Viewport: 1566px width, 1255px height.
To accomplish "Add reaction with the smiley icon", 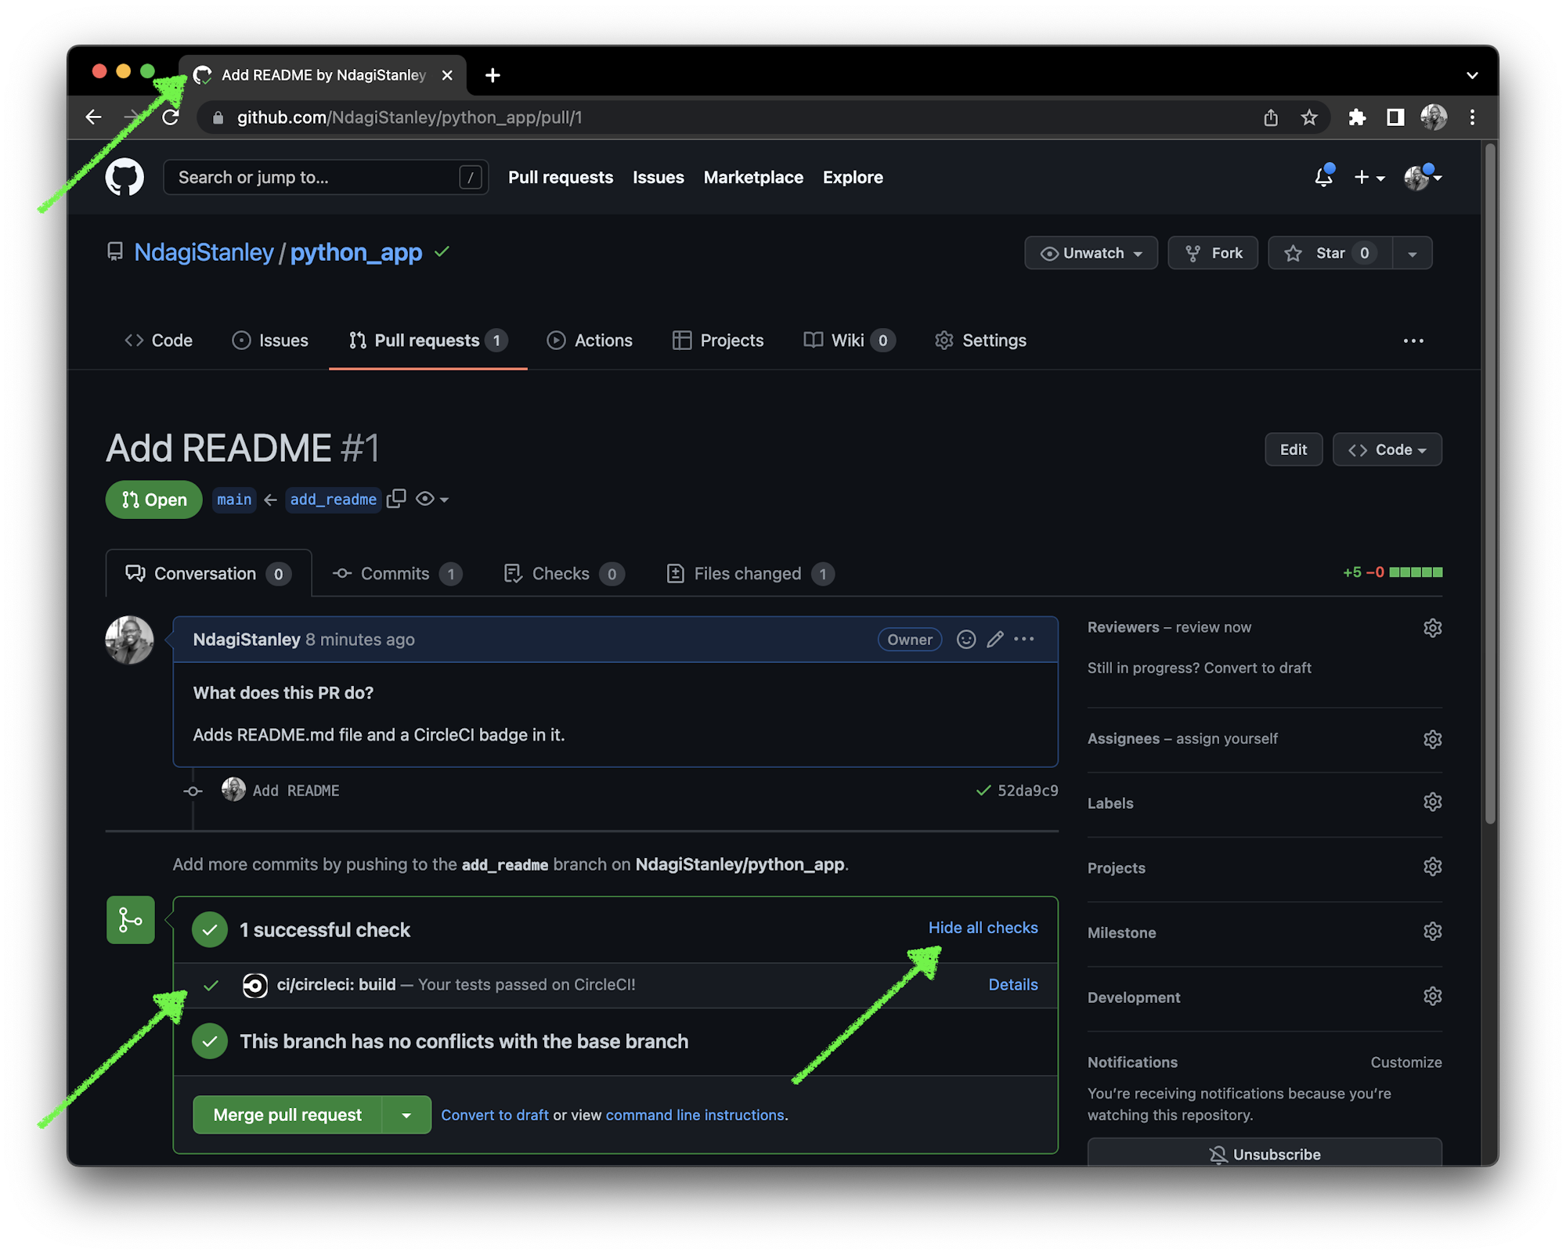I will tap(966, 640).
